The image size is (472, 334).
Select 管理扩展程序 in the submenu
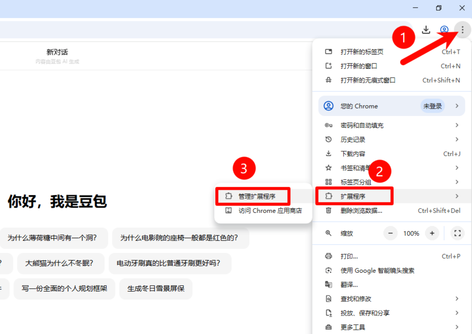256,196
